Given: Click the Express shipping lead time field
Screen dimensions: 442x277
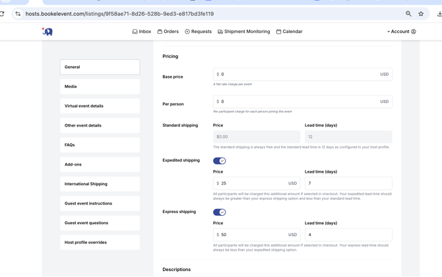Looking at the screenshot, I should (x=348, y=235).
